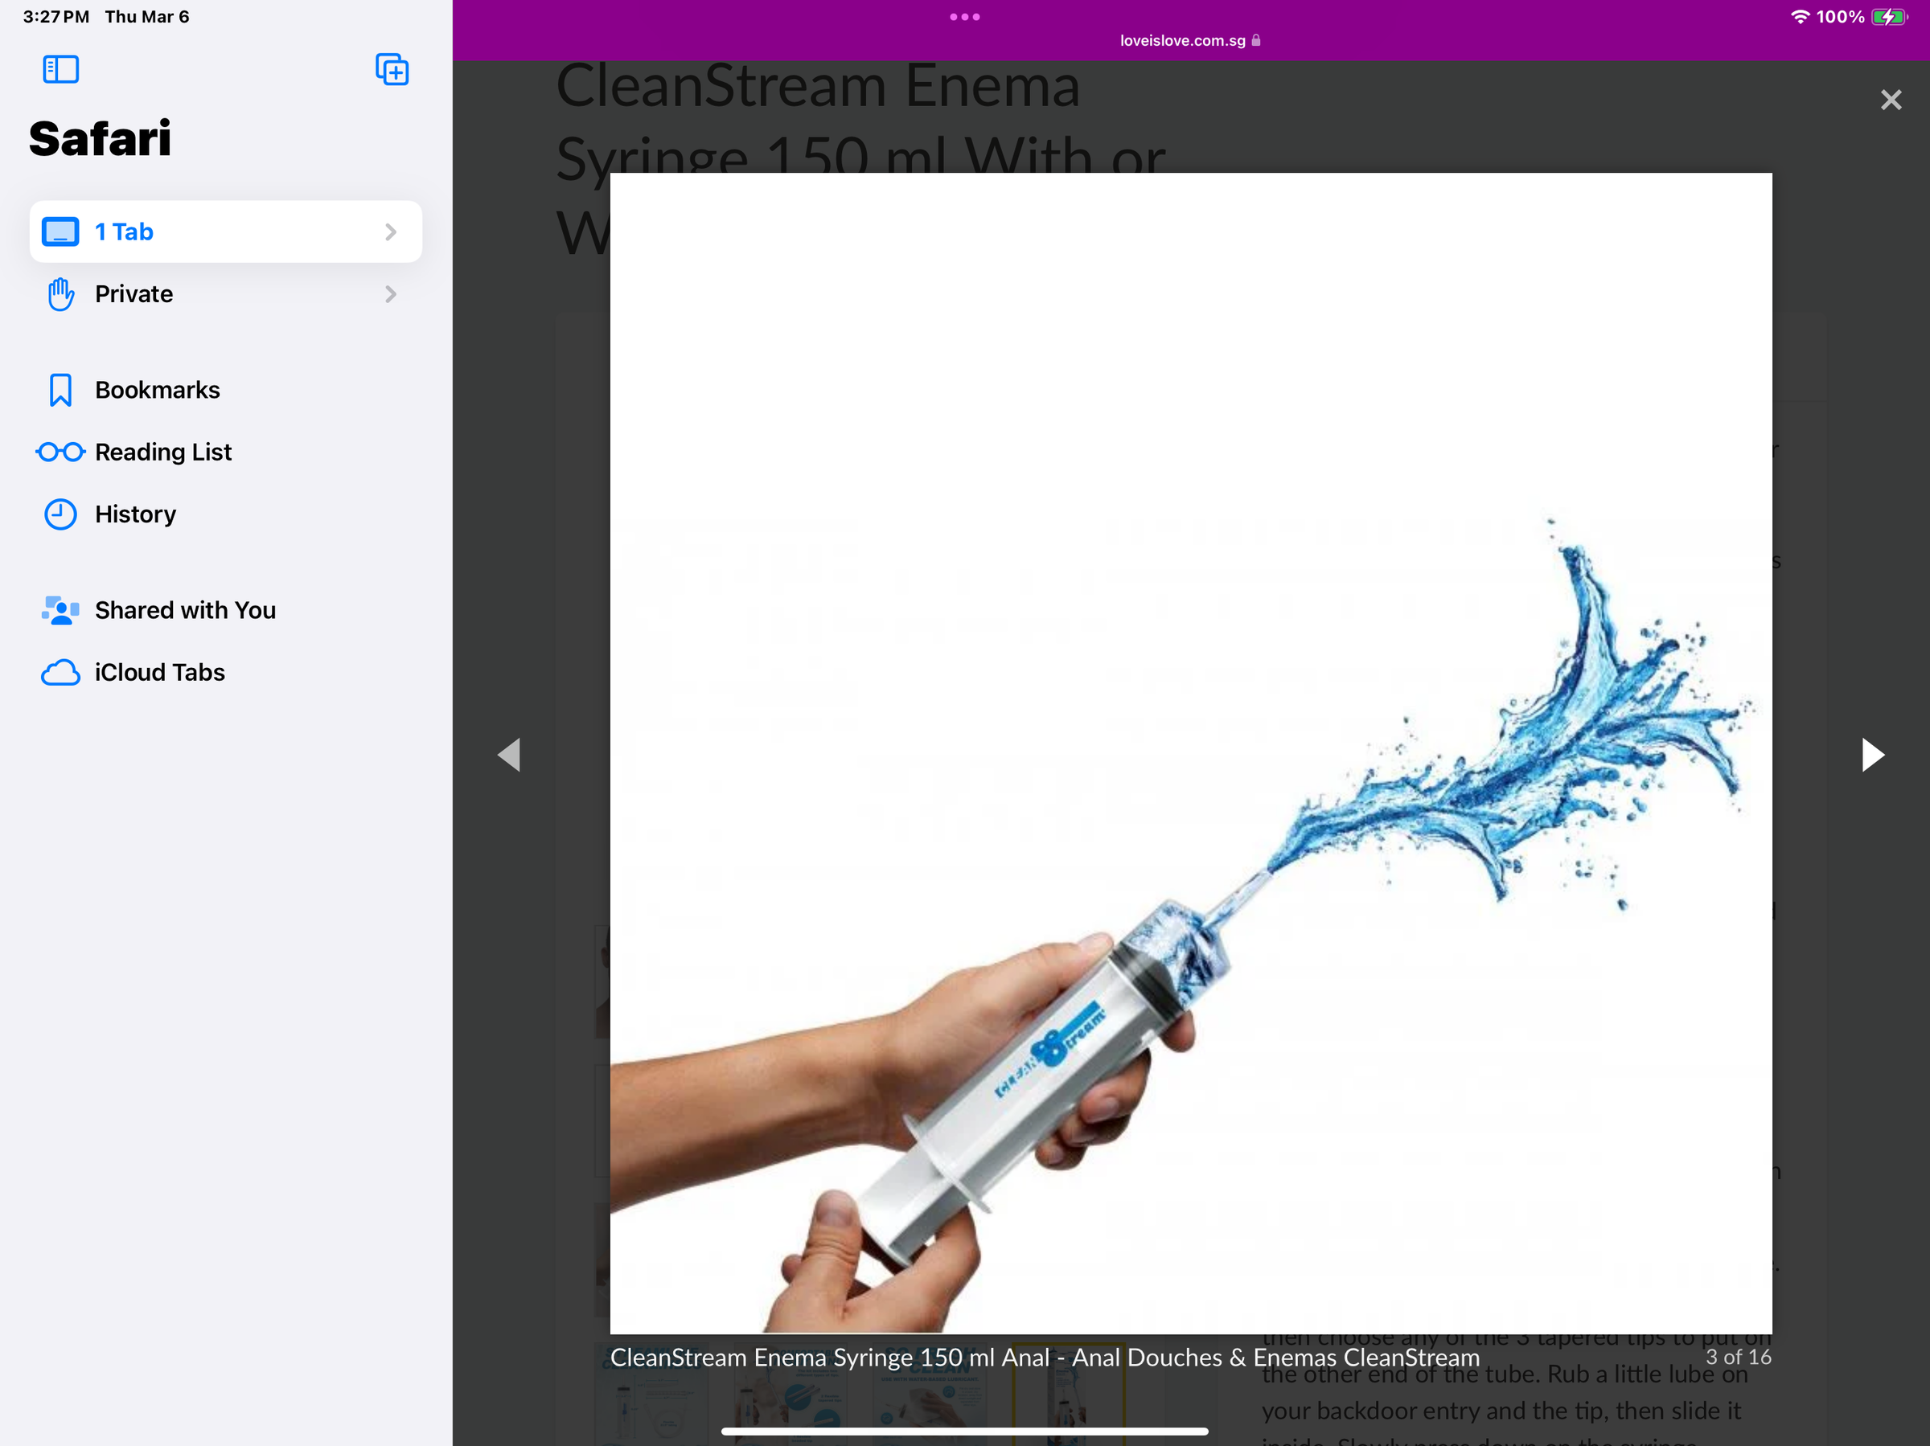This screenshot has height=1446, width=1930.
Task: Tap the Wi-Fi status icon
Action: coord(1799,17)
